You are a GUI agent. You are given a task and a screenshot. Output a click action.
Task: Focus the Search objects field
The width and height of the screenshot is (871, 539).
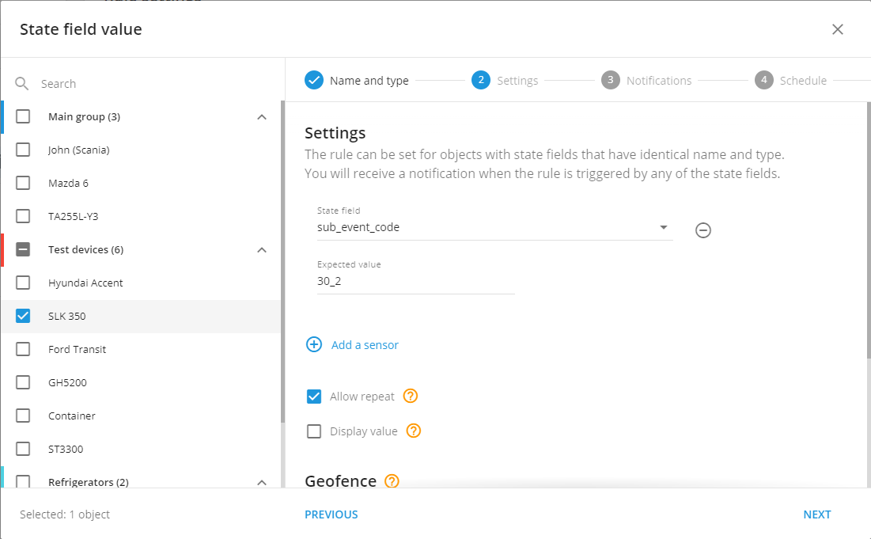(x=150, y=84)
